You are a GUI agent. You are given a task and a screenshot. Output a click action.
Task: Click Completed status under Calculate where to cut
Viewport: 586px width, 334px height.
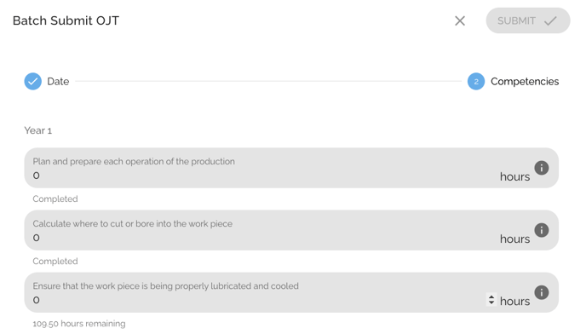(x=55, y=261)
